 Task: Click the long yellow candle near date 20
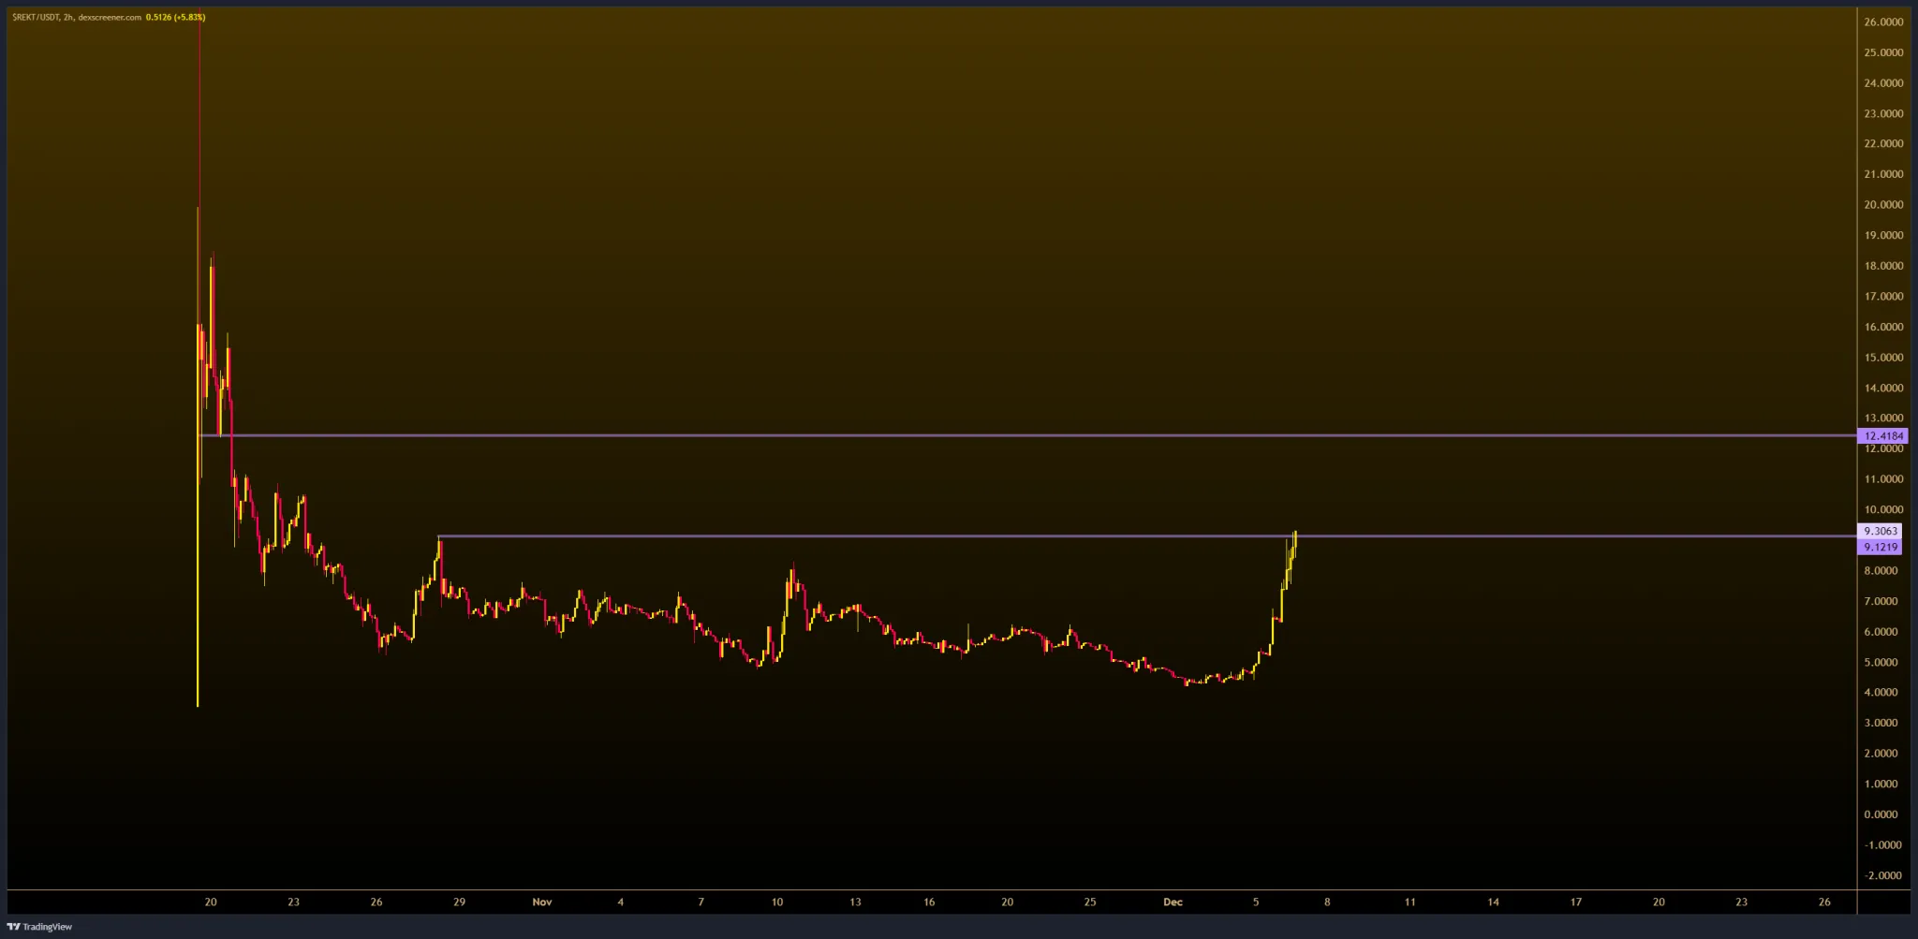(x=198, y=562)
